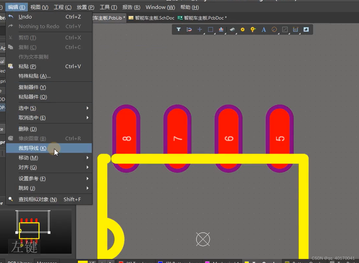Open the 工程 (C) menu
Screen dimensions: 359x263
[62, 7]
